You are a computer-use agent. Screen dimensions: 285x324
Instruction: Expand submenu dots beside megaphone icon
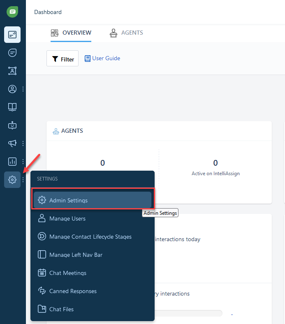23,143
